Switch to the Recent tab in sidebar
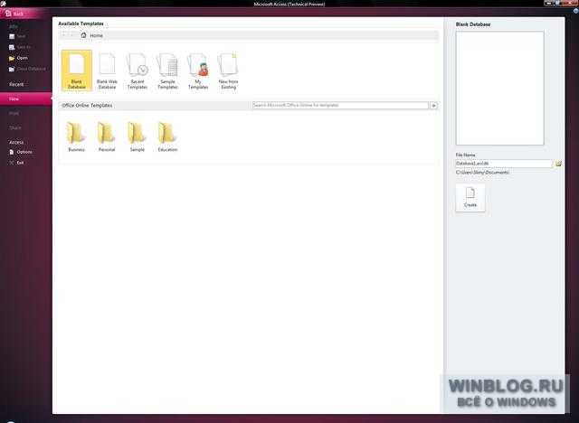579x423 pixels. coord(16,84)
